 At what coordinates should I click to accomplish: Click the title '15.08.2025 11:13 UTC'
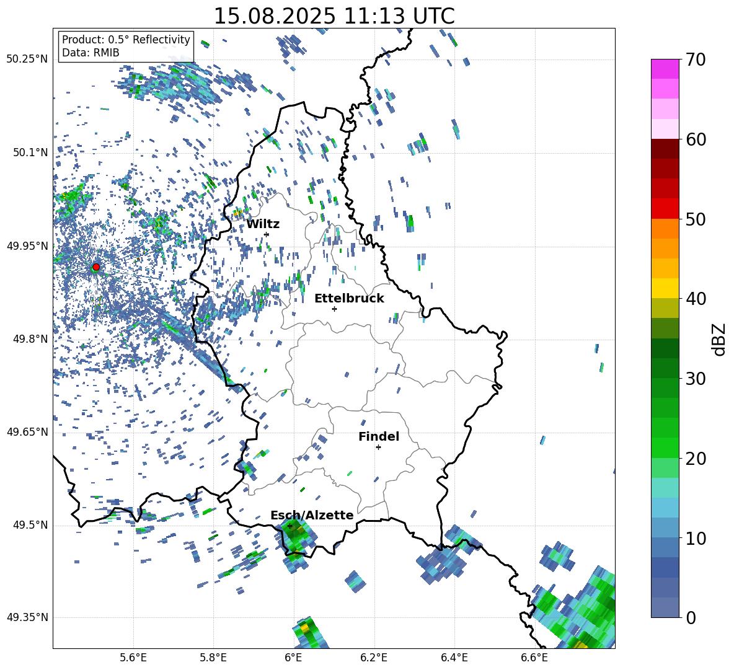[x=334, y=16]
